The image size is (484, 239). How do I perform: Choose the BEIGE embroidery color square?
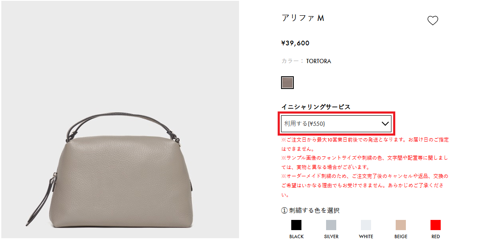401,225
